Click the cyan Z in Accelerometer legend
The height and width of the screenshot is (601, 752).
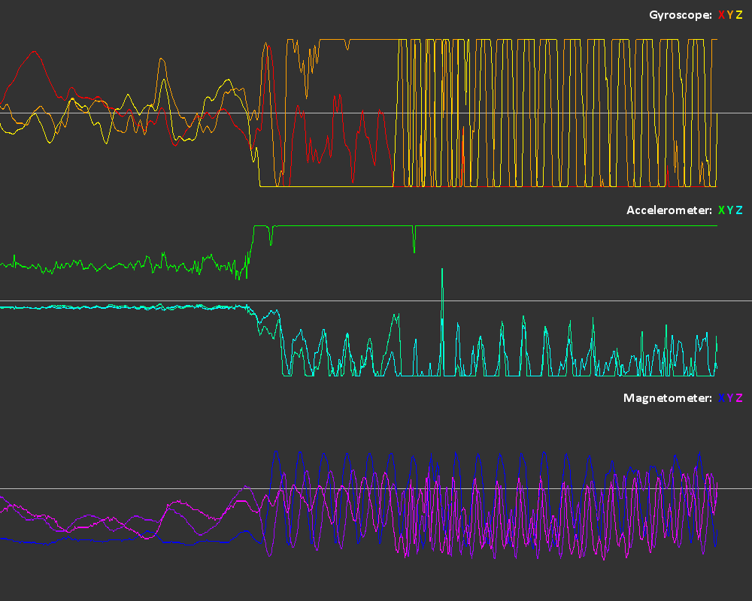tap(739, 210)
